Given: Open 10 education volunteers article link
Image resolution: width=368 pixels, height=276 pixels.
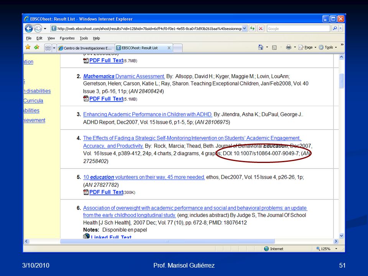Looking at the screenshot, I should point(144,177).
